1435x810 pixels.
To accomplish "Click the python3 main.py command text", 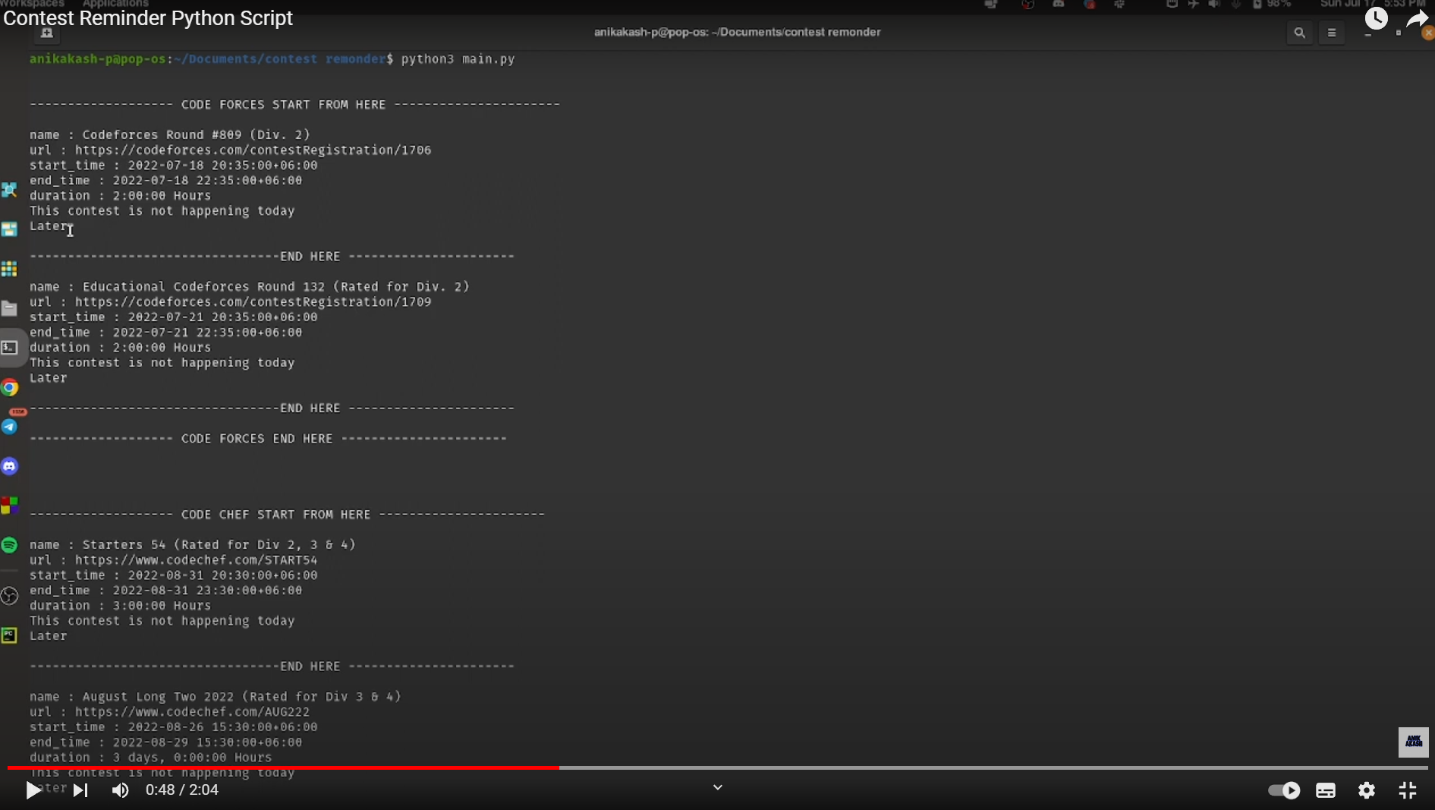I will click(458, 59).
